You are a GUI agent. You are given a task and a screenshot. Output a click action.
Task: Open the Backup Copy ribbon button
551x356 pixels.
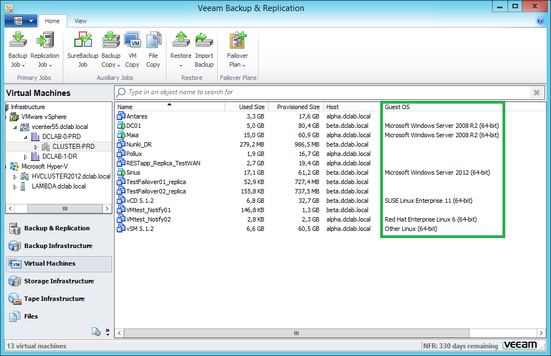click(111, 50)
